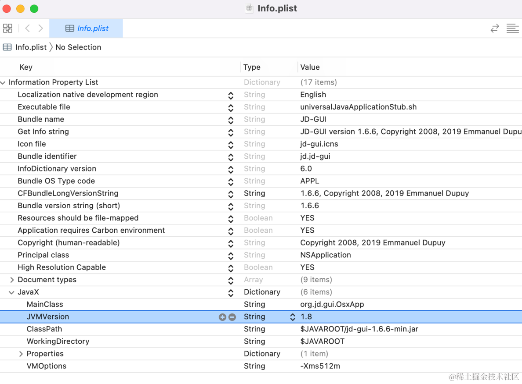Open type dropdown for JVMVersion
This screenshot has width=522, height=384.
[x=293, y=317]
